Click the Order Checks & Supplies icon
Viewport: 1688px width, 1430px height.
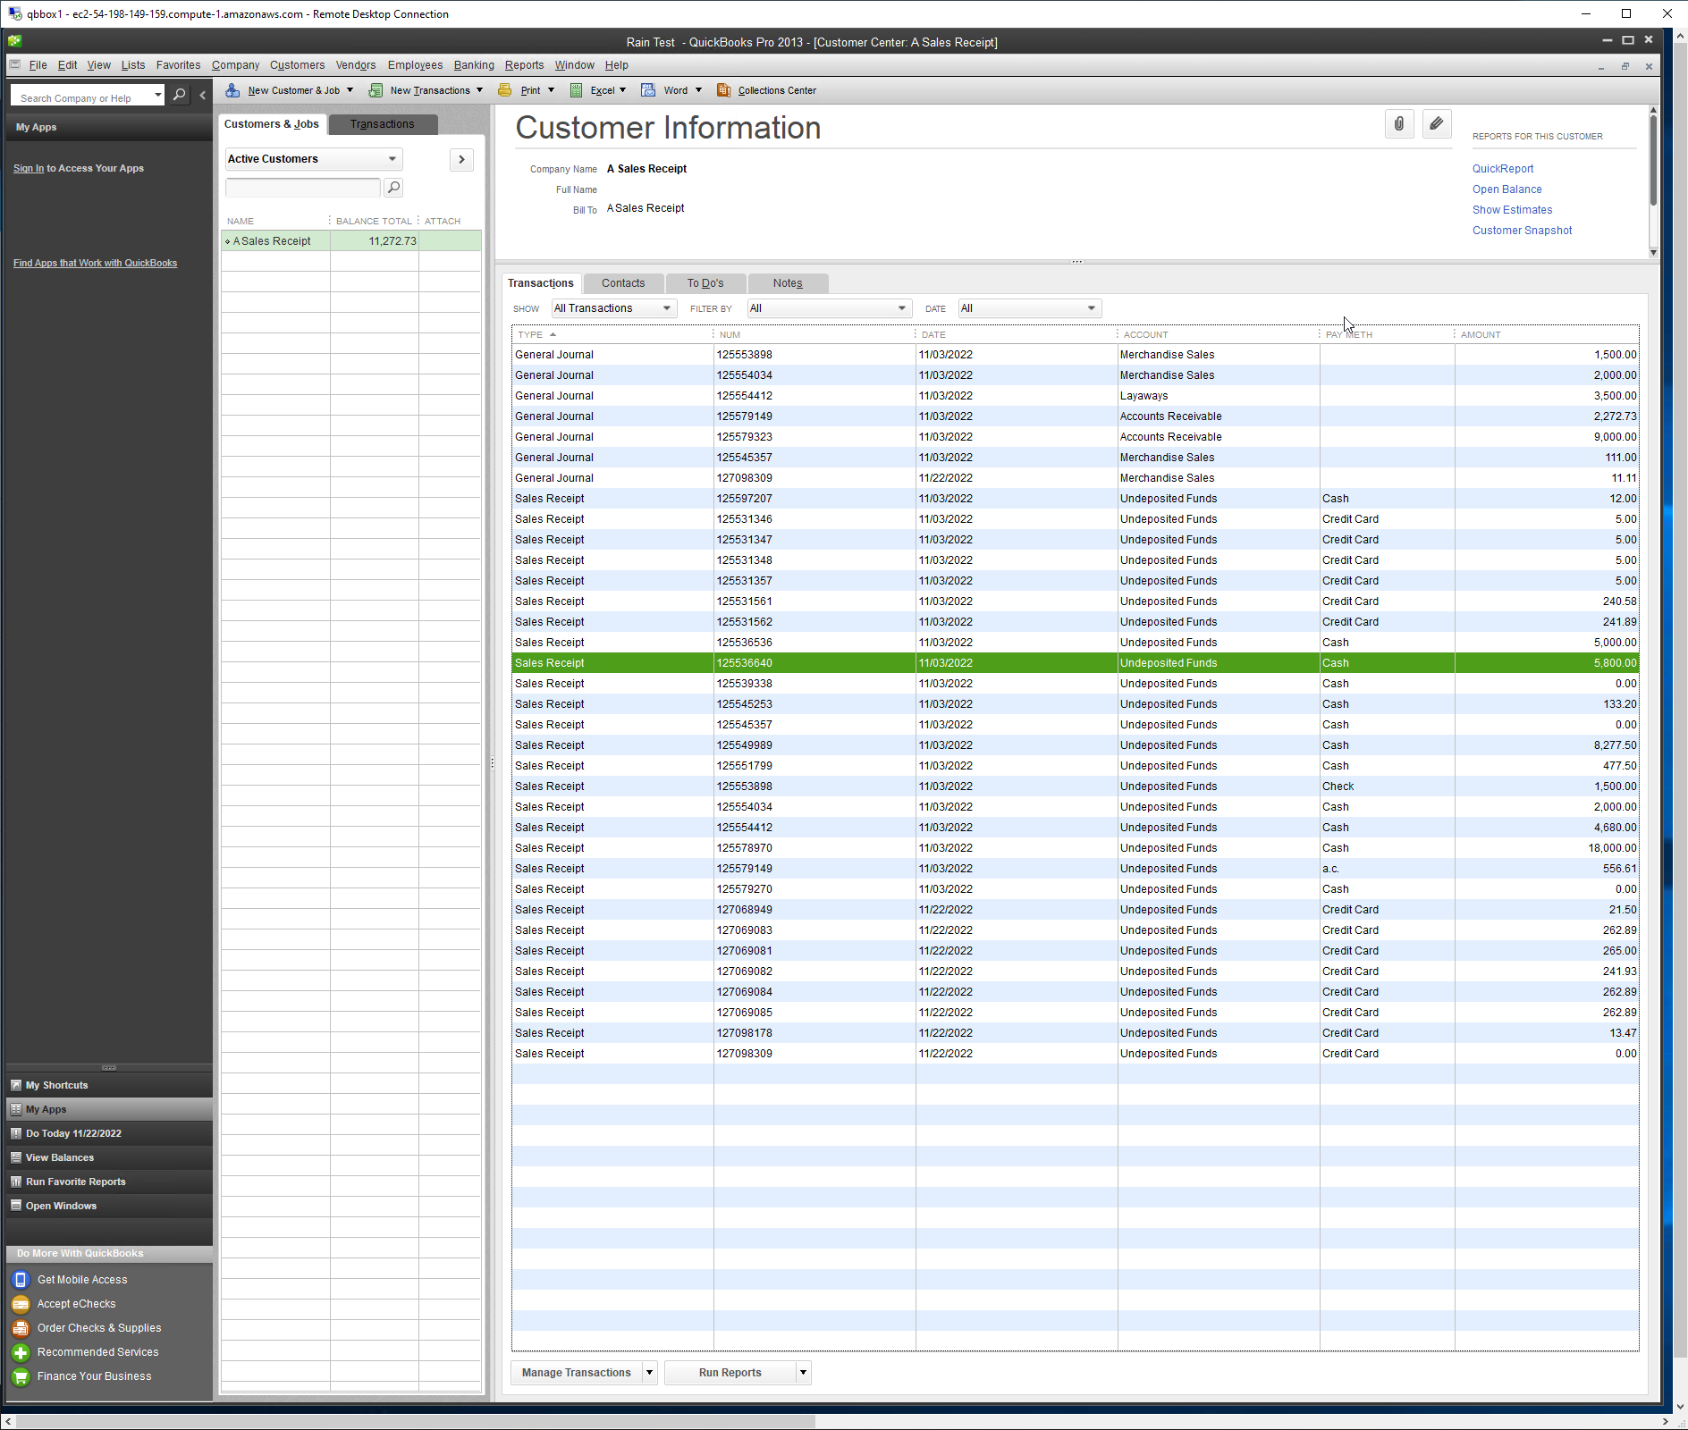tap(21, 1328)
